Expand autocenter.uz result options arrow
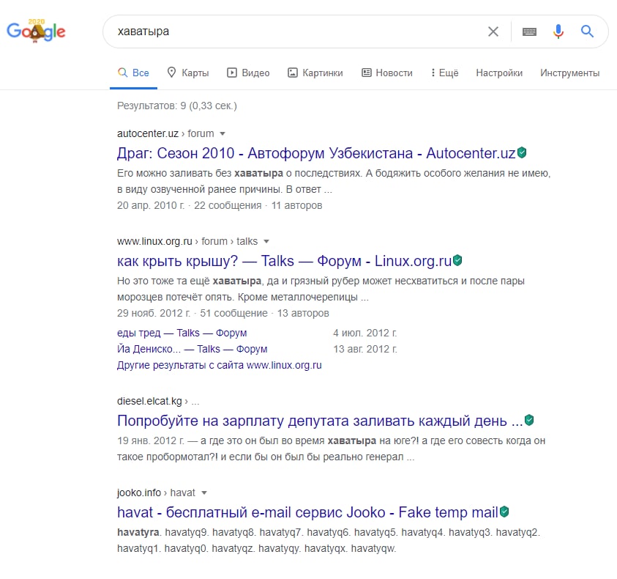 coord(223,134)
